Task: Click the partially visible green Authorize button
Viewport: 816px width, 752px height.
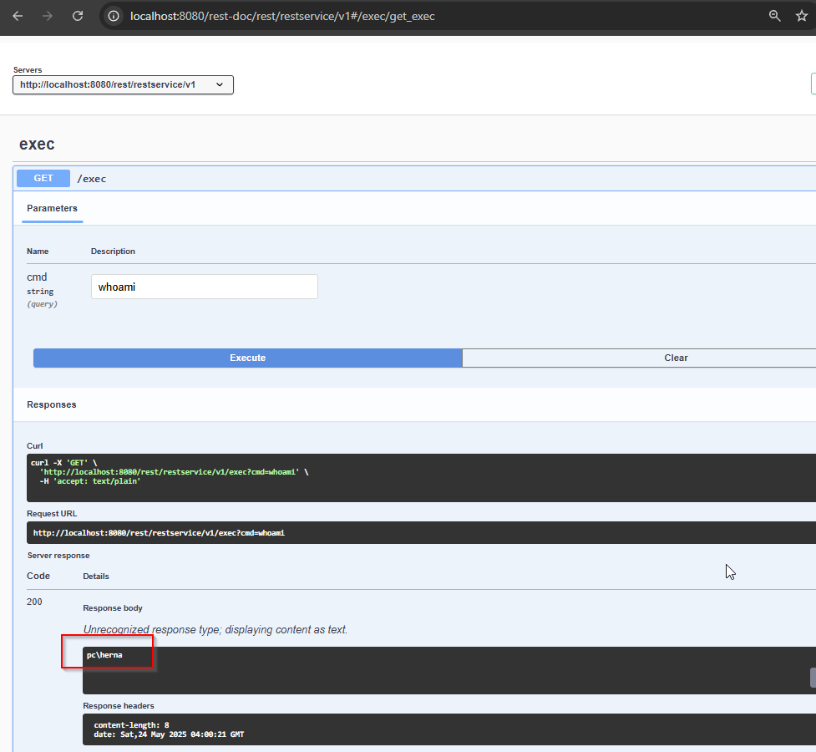Action: point(813,84)
